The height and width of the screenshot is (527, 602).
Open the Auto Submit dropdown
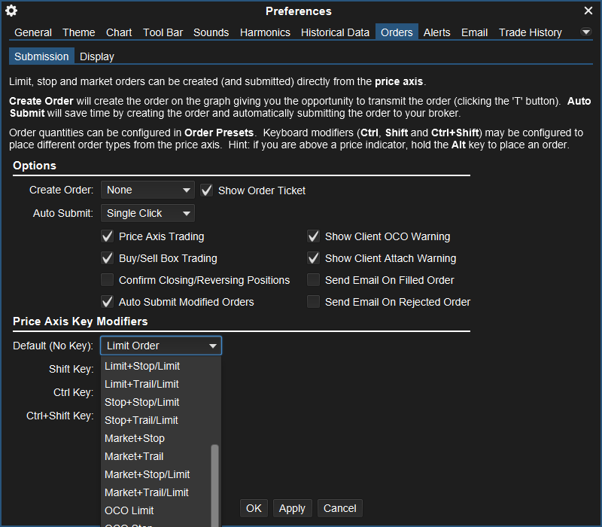147,213
